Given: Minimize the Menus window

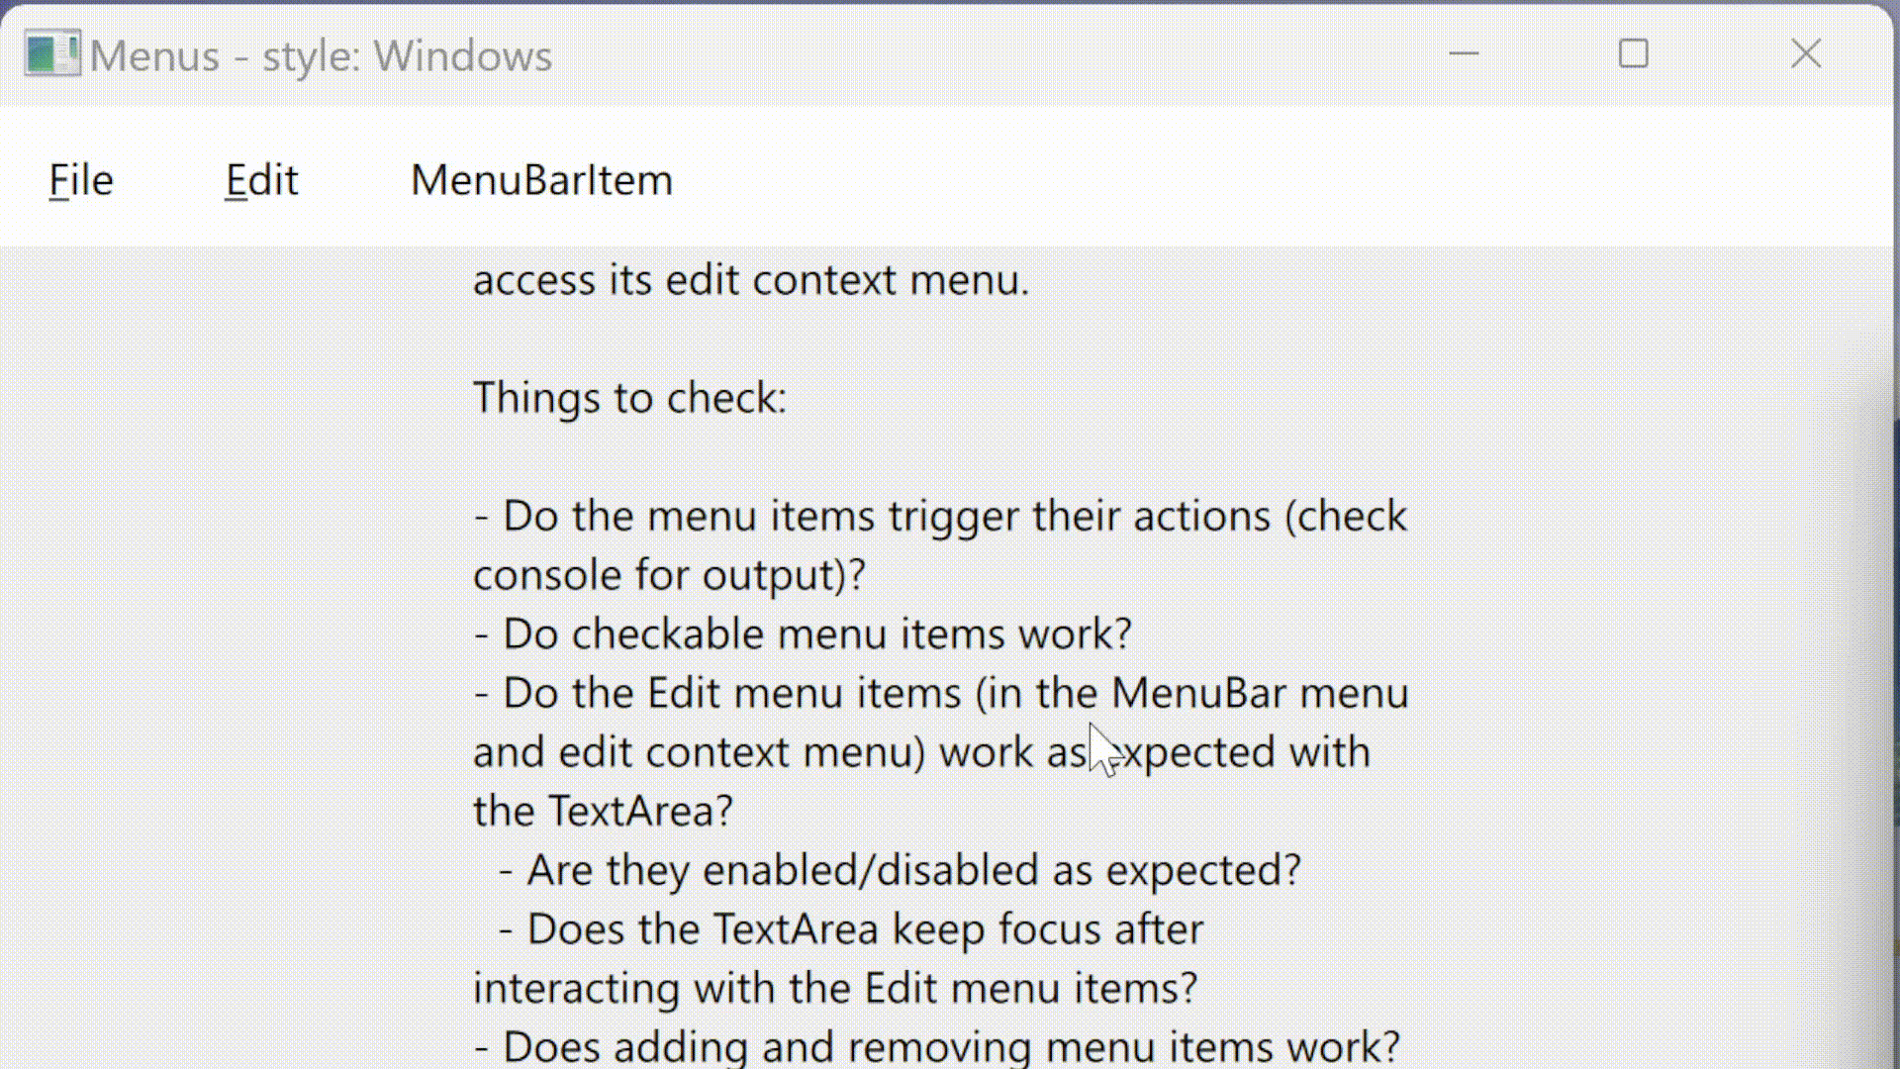Looking at the screenshot, I should 1464,53.
